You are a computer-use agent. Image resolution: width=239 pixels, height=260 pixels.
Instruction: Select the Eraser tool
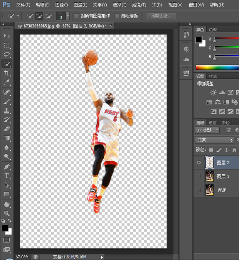pyautogui.click(x=7, y=129)
